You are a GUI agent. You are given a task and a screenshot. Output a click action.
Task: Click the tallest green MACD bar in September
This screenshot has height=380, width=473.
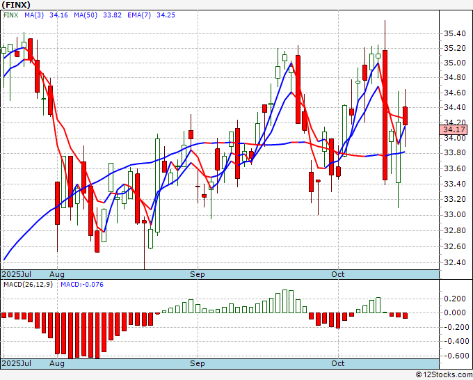(x=284, y=301)
